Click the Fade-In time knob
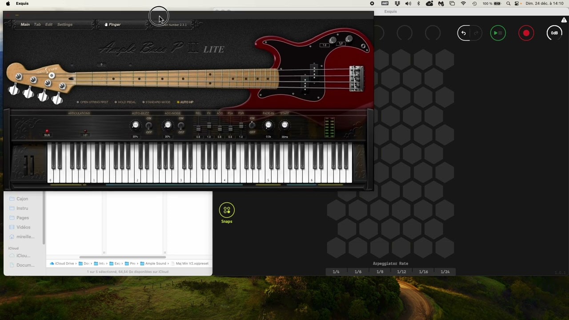The width and height of the screenshot is (569, 320). tap(268, 125)
